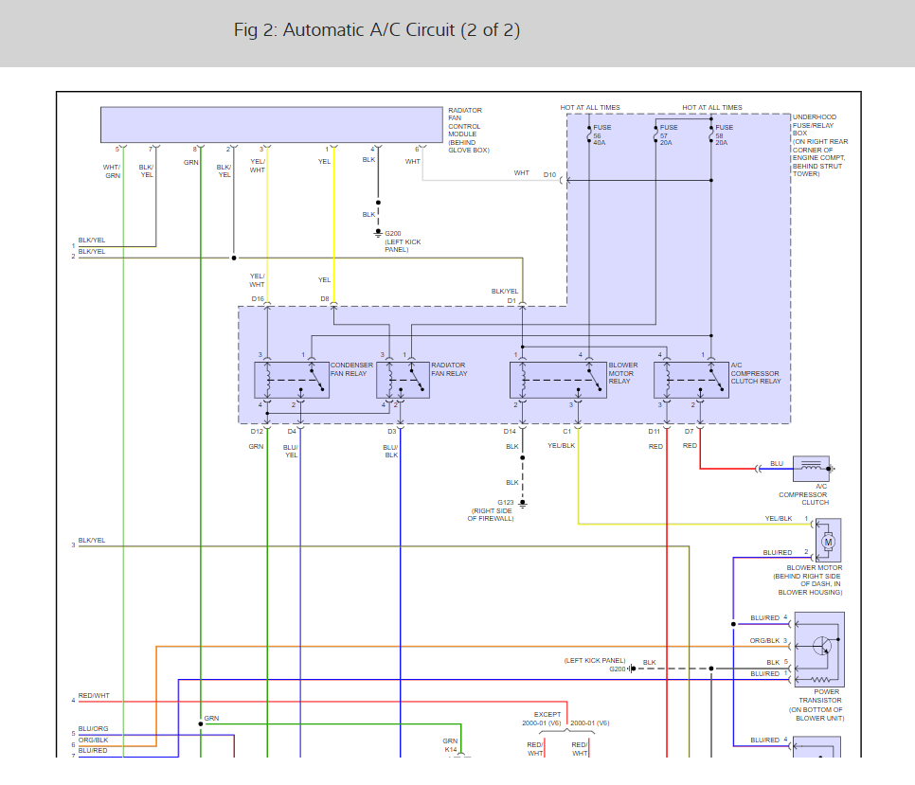This screenshot has width=915, height=785.
Task: Click the Blower Motor Relay symbol
Action: point(557,378)
